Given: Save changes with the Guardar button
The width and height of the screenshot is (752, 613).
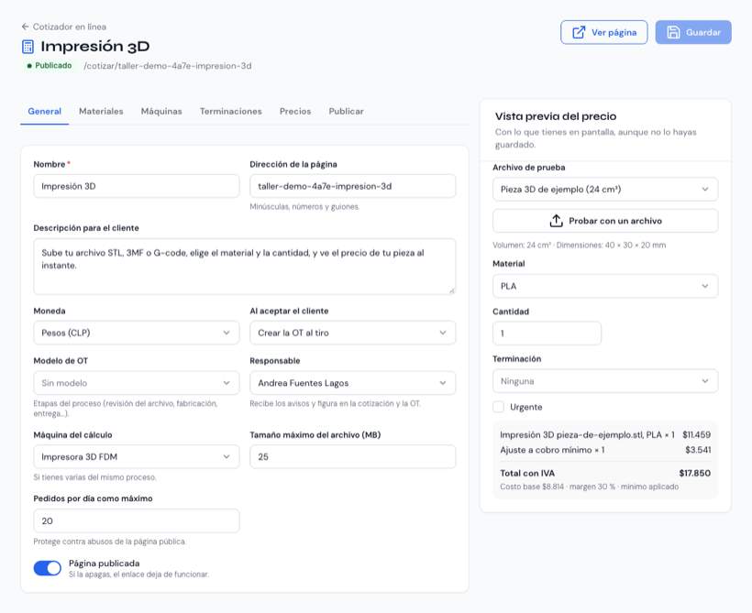Looking at the screenshot, I should (x=693, y=32).
